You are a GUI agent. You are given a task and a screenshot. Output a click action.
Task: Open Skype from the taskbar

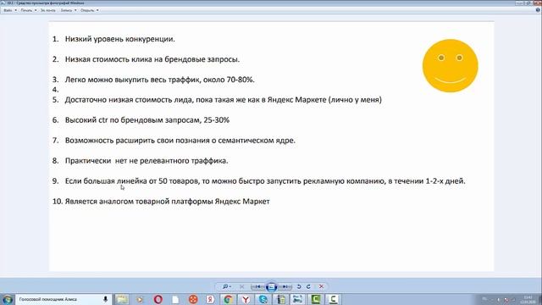click(x=263, y=299)
